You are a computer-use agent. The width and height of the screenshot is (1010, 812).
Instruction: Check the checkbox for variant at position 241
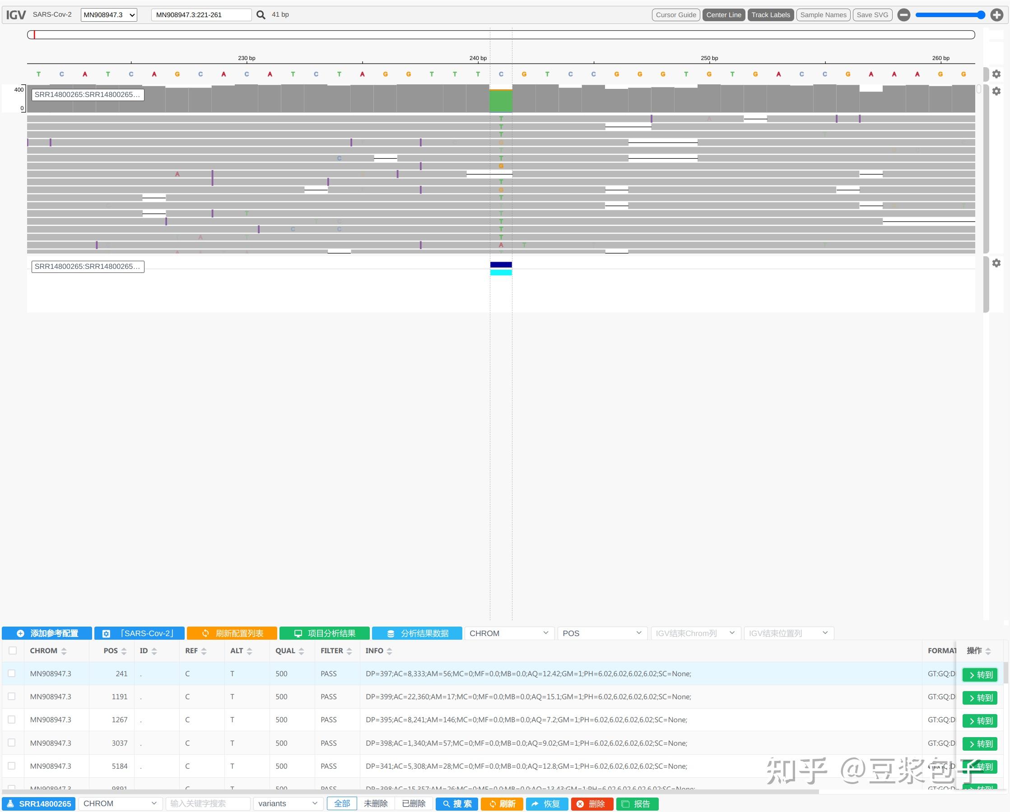click(12, 674)
